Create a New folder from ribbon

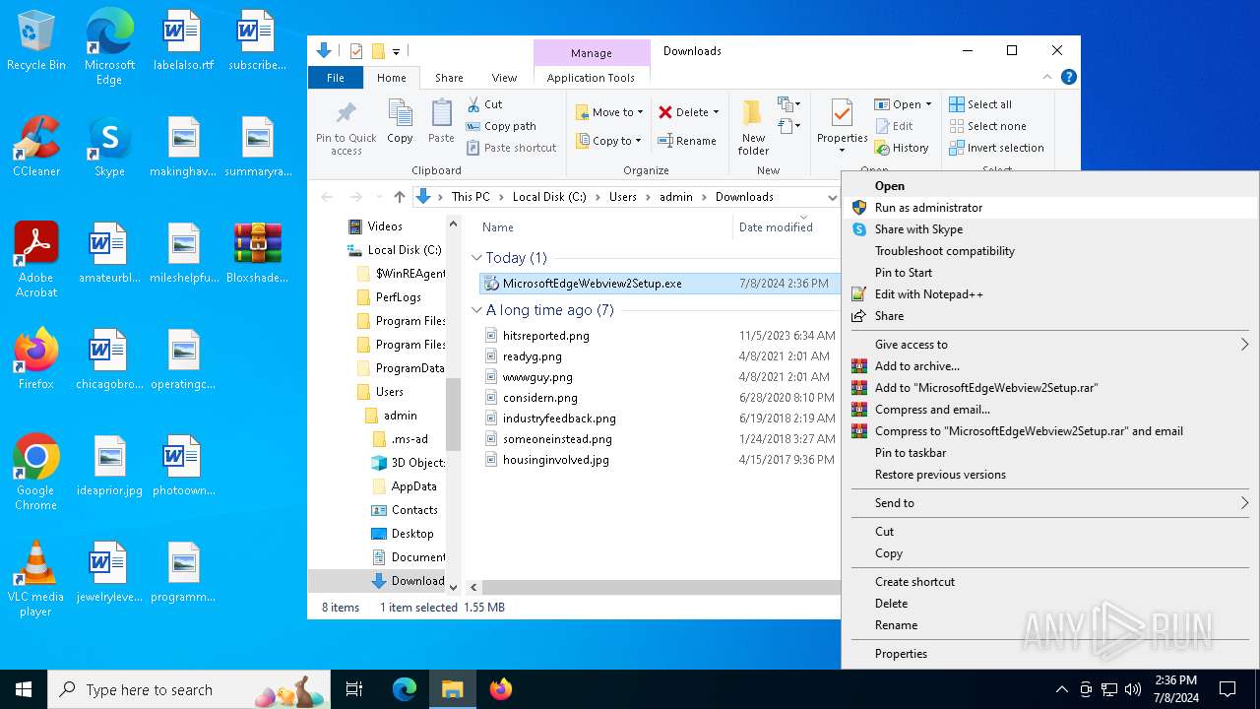coord(753,127)
